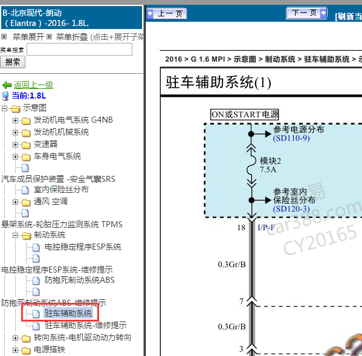This screenshot has width=362, height=356.
Task: Expand the 变速器 folder
Action: 15,144
